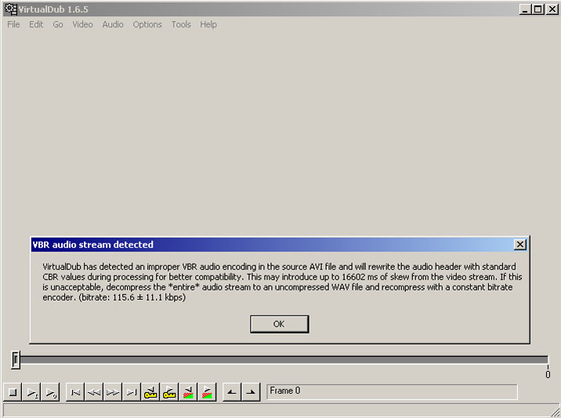The image size is (561, 418).
Task: Step forward one frame
Action: point(113,392)
